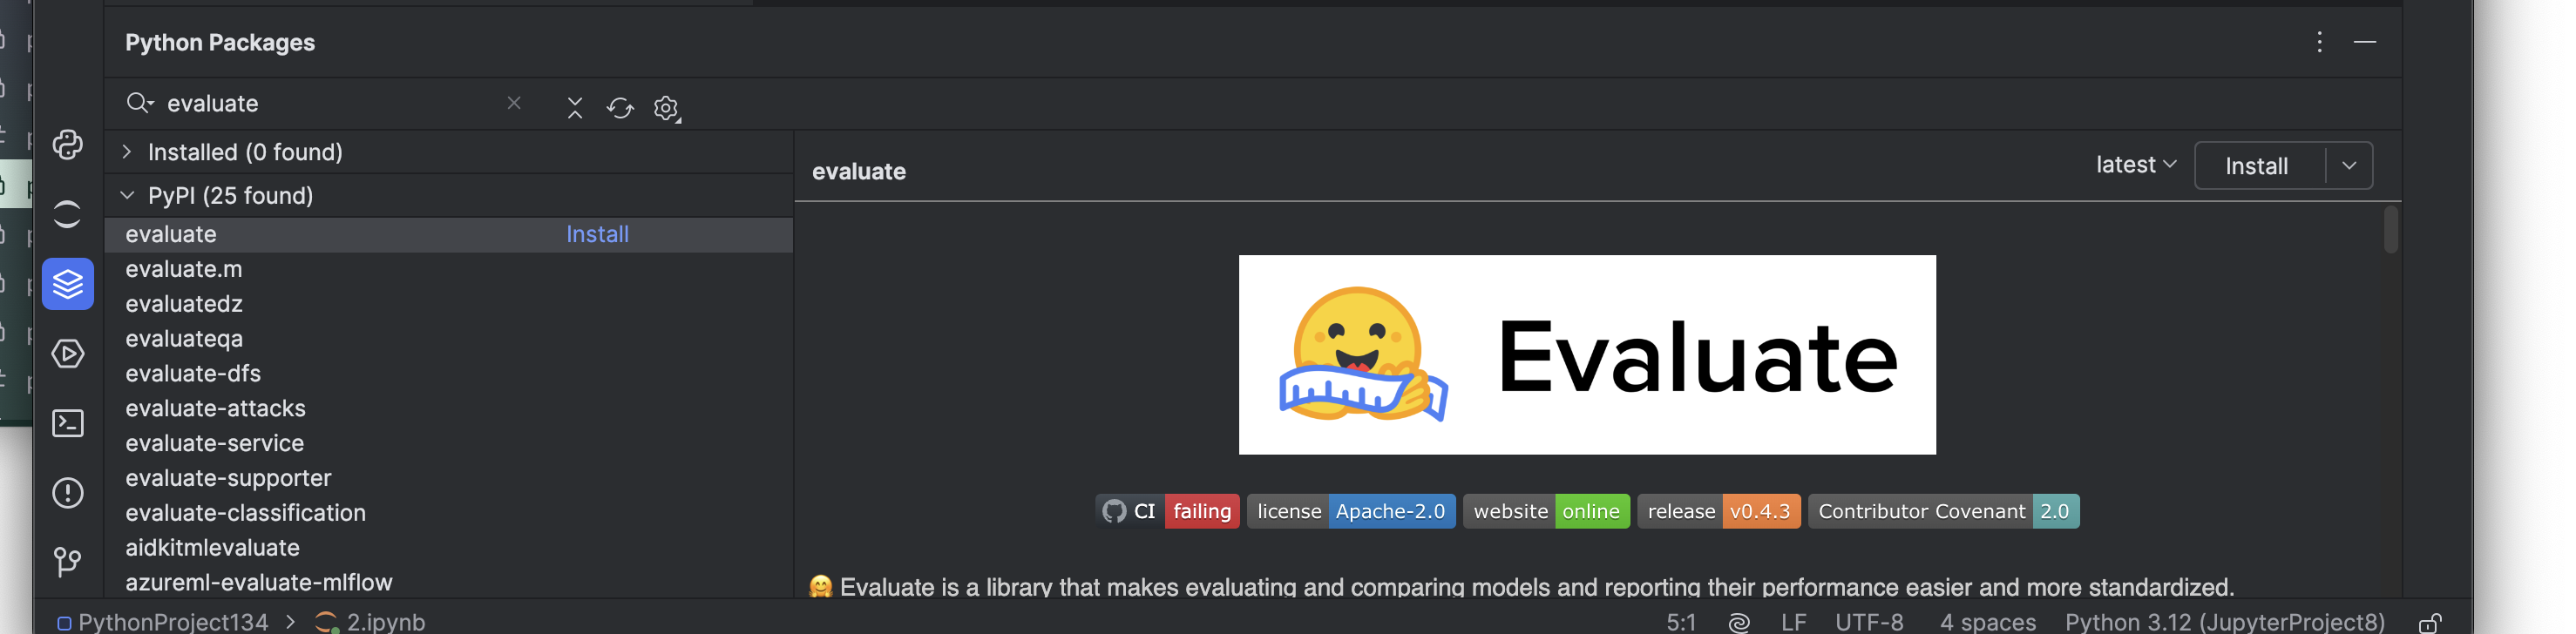The height and width of the screenshot is (634, 2576).
Task: Hide the Python Packages panel
Action: pos(2365,42)
